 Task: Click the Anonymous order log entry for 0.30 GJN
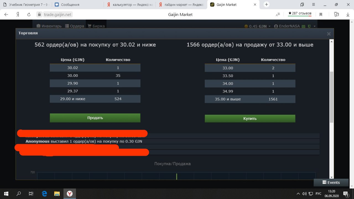84,141
